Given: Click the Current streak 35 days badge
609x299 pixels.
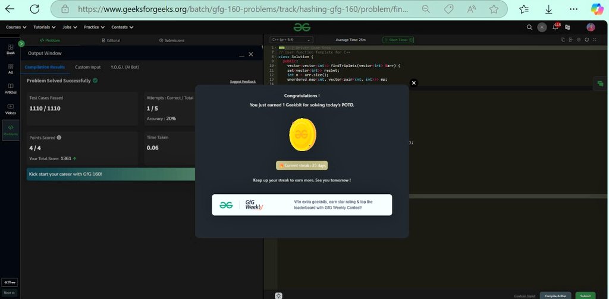Looking at the screenshot, I should (302, 166).
